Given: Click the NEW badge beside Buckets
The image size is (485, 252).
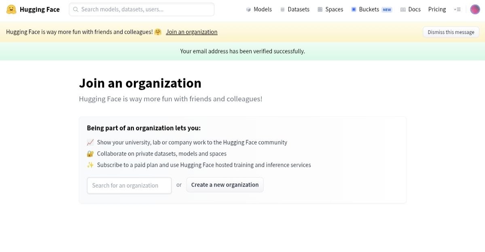Looking at the screenshot, I should (x=387, y=10).
